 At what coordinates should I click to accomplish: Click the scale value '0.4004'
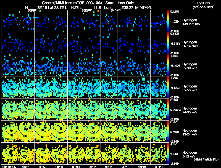(175, 132)
